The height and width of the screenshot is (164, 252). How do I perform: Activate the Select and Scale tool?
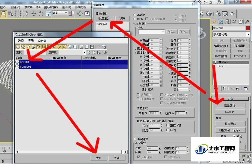click(48, 14)
